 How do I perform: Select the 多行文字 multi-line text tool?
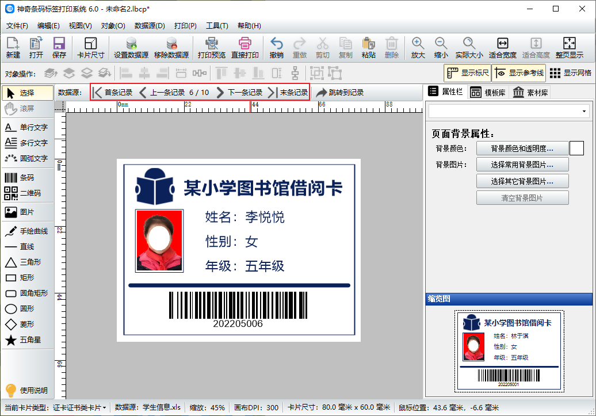click(26, 143)
